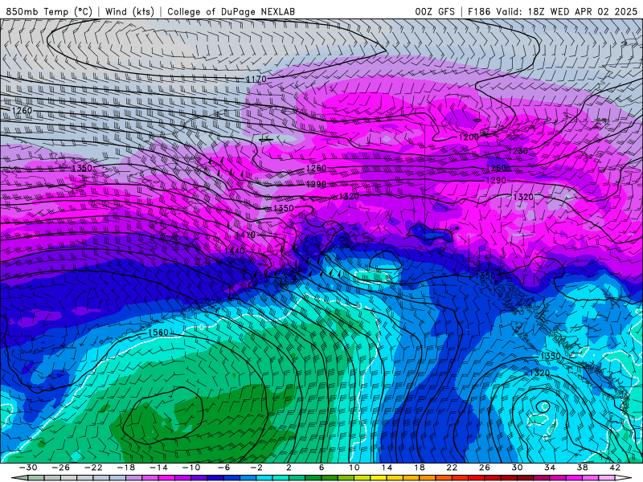Click the -26 color scale value
This screenshot has height=482, width=643.
61,468
